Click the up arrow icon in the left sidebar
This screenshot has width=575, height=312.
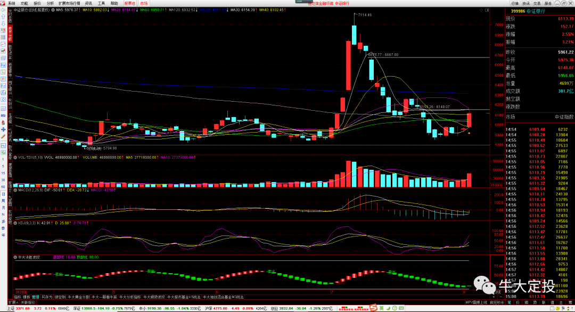(x=3, y=17)
